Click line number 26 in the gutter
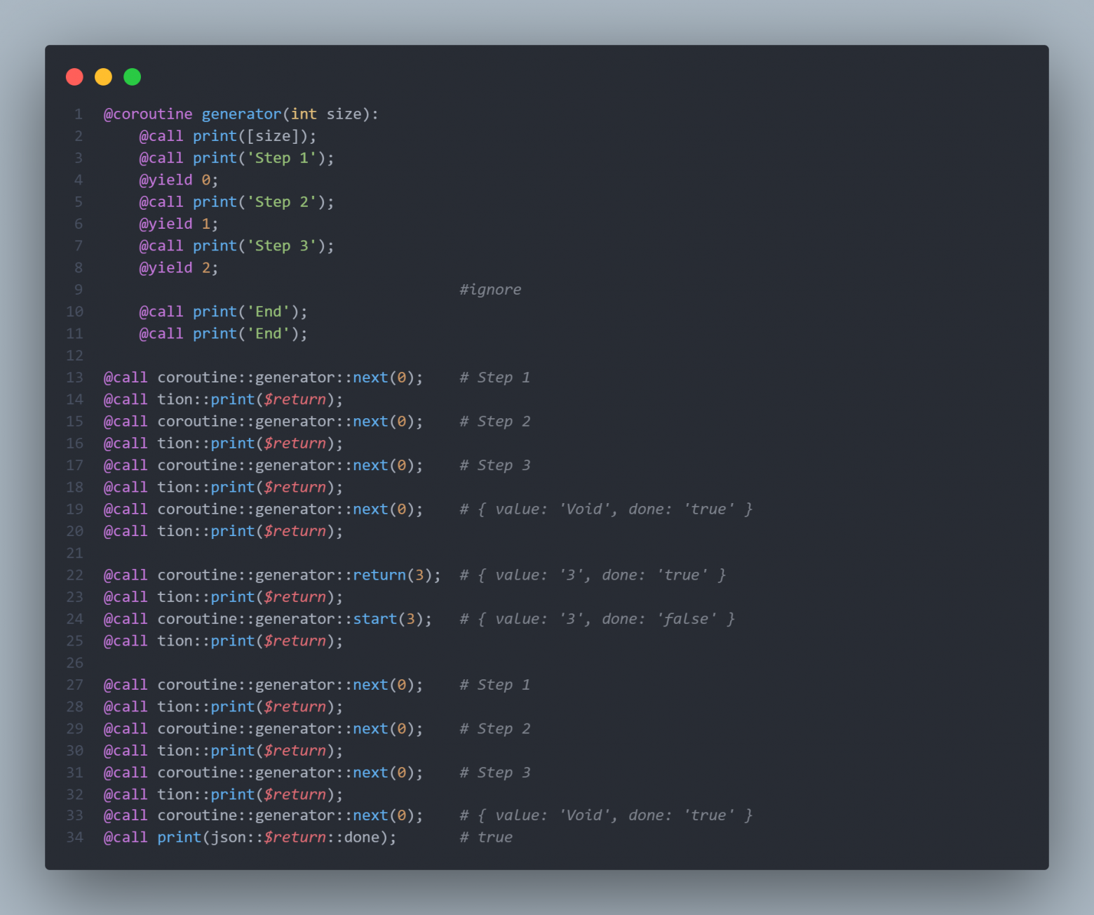Screen dimensions: 1094x915 tap(74, 662)
